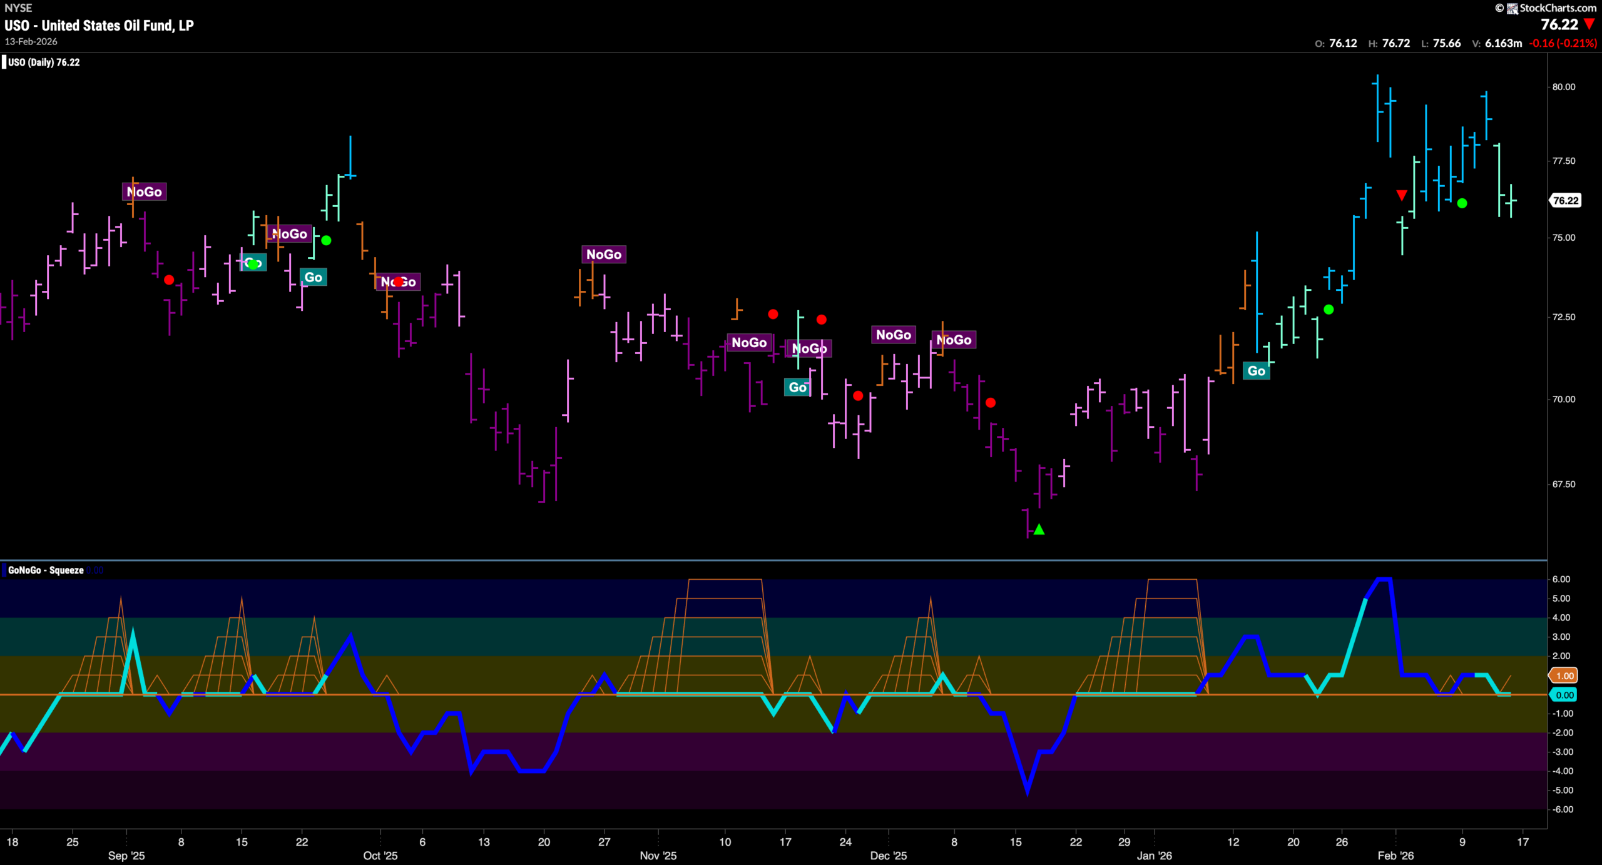1602x865 pixels.
Task: Select the NoGo label in late October 2025
Action: [x=603, y=255]
